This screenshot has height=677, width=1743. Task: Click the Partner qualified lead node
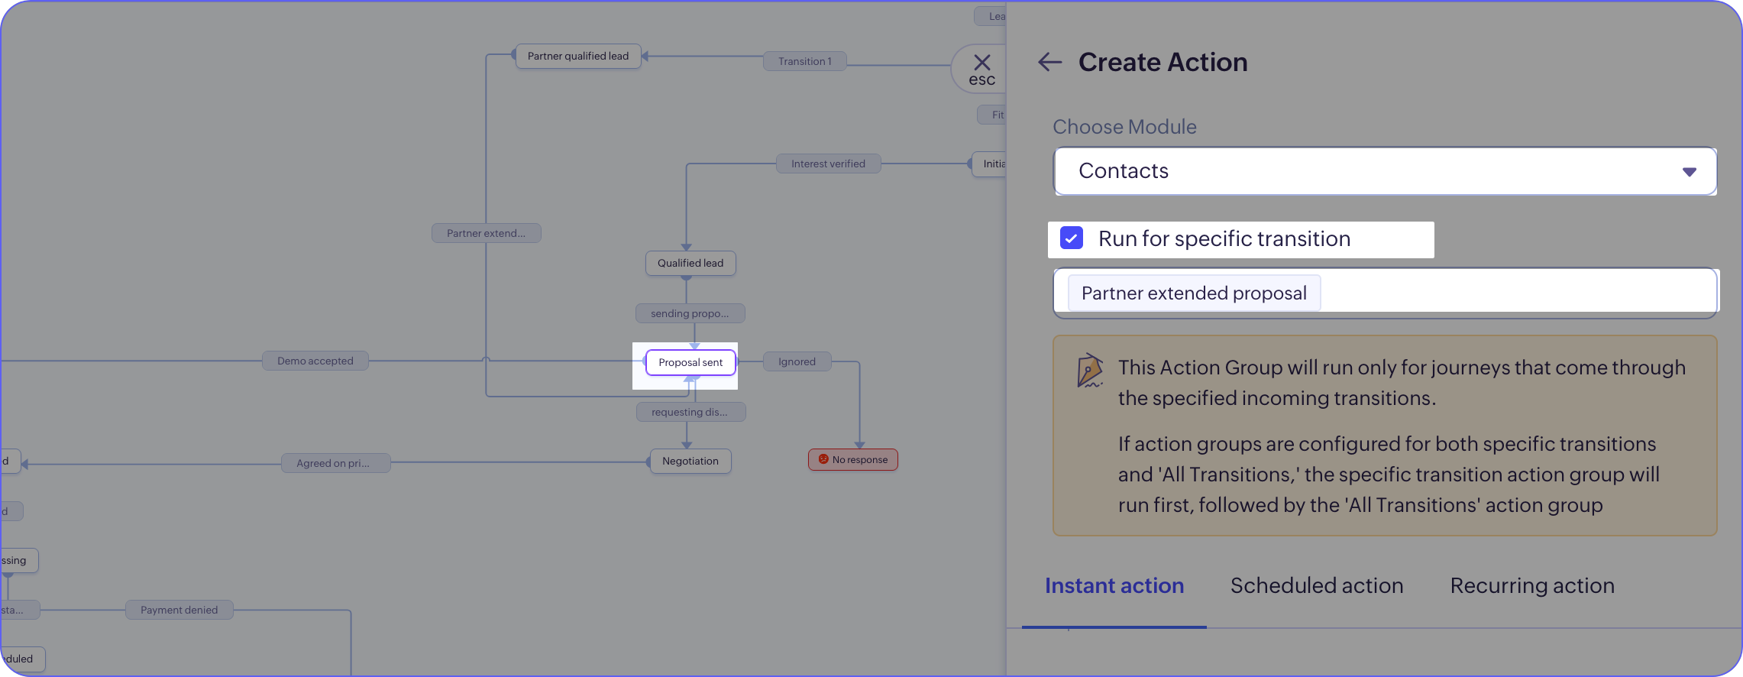pyautogui.click(x=578, y=56)
